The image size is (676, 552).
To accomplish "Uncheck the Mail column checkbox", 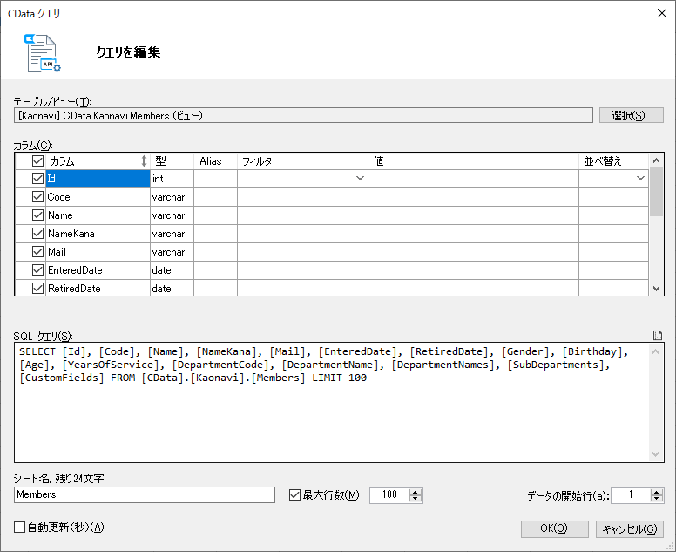I will tap(38, 252).
